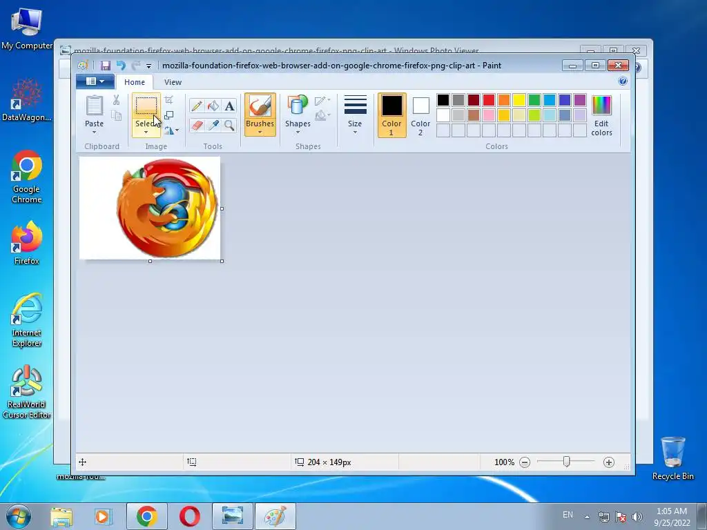Click the Firefox desktop shortcut
This screenshot has width=707, height=530.
click(x=27, y=243)
